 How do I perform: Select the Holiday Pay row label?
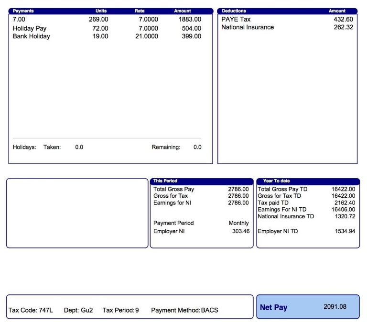30,28
